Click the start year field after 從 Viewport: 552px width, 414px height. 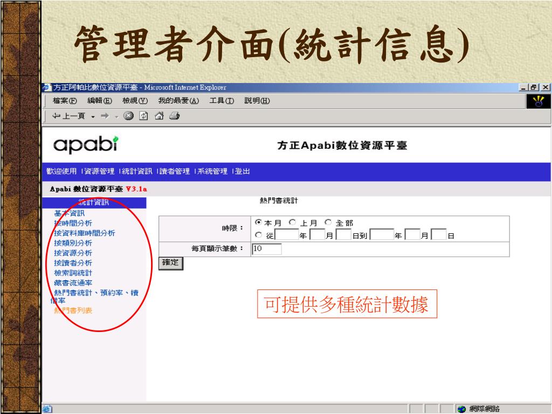[x=287, y=234]
